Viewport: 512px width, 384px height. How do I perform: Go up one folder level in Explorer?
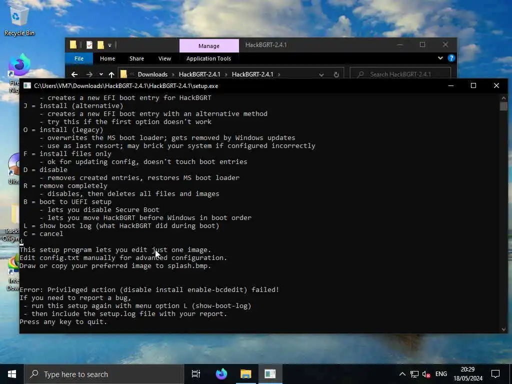click(x=111, y=74)
